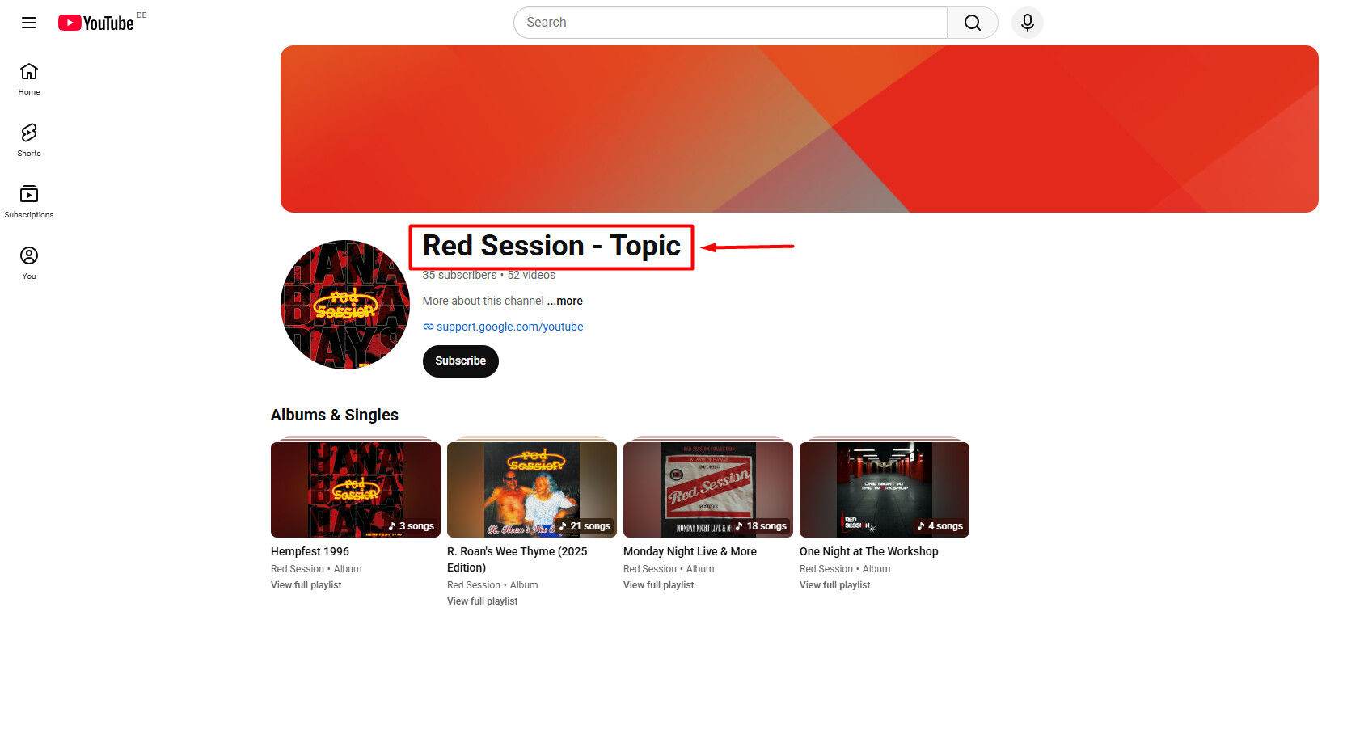The image size is (1347, 734).
Task: Click Red Session artist under R. Roan's Wee Thyme
Action: (x=474, y=585)
